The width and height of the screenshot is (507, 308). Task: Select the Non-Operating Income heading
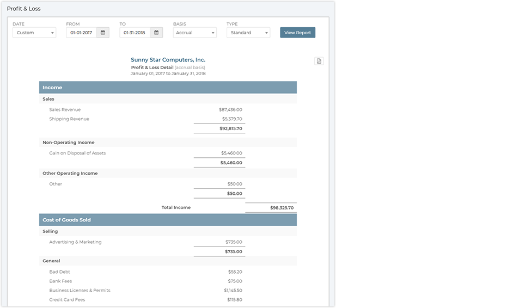[x=69, y=143]
